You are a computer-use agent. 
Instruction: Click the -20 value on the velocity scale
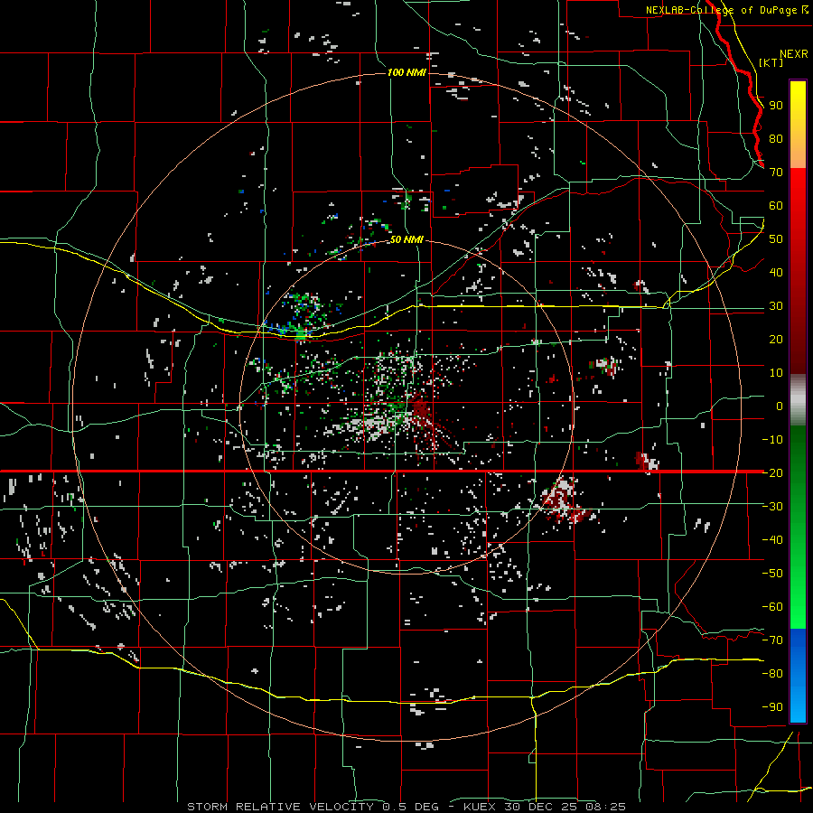point(772,472)
